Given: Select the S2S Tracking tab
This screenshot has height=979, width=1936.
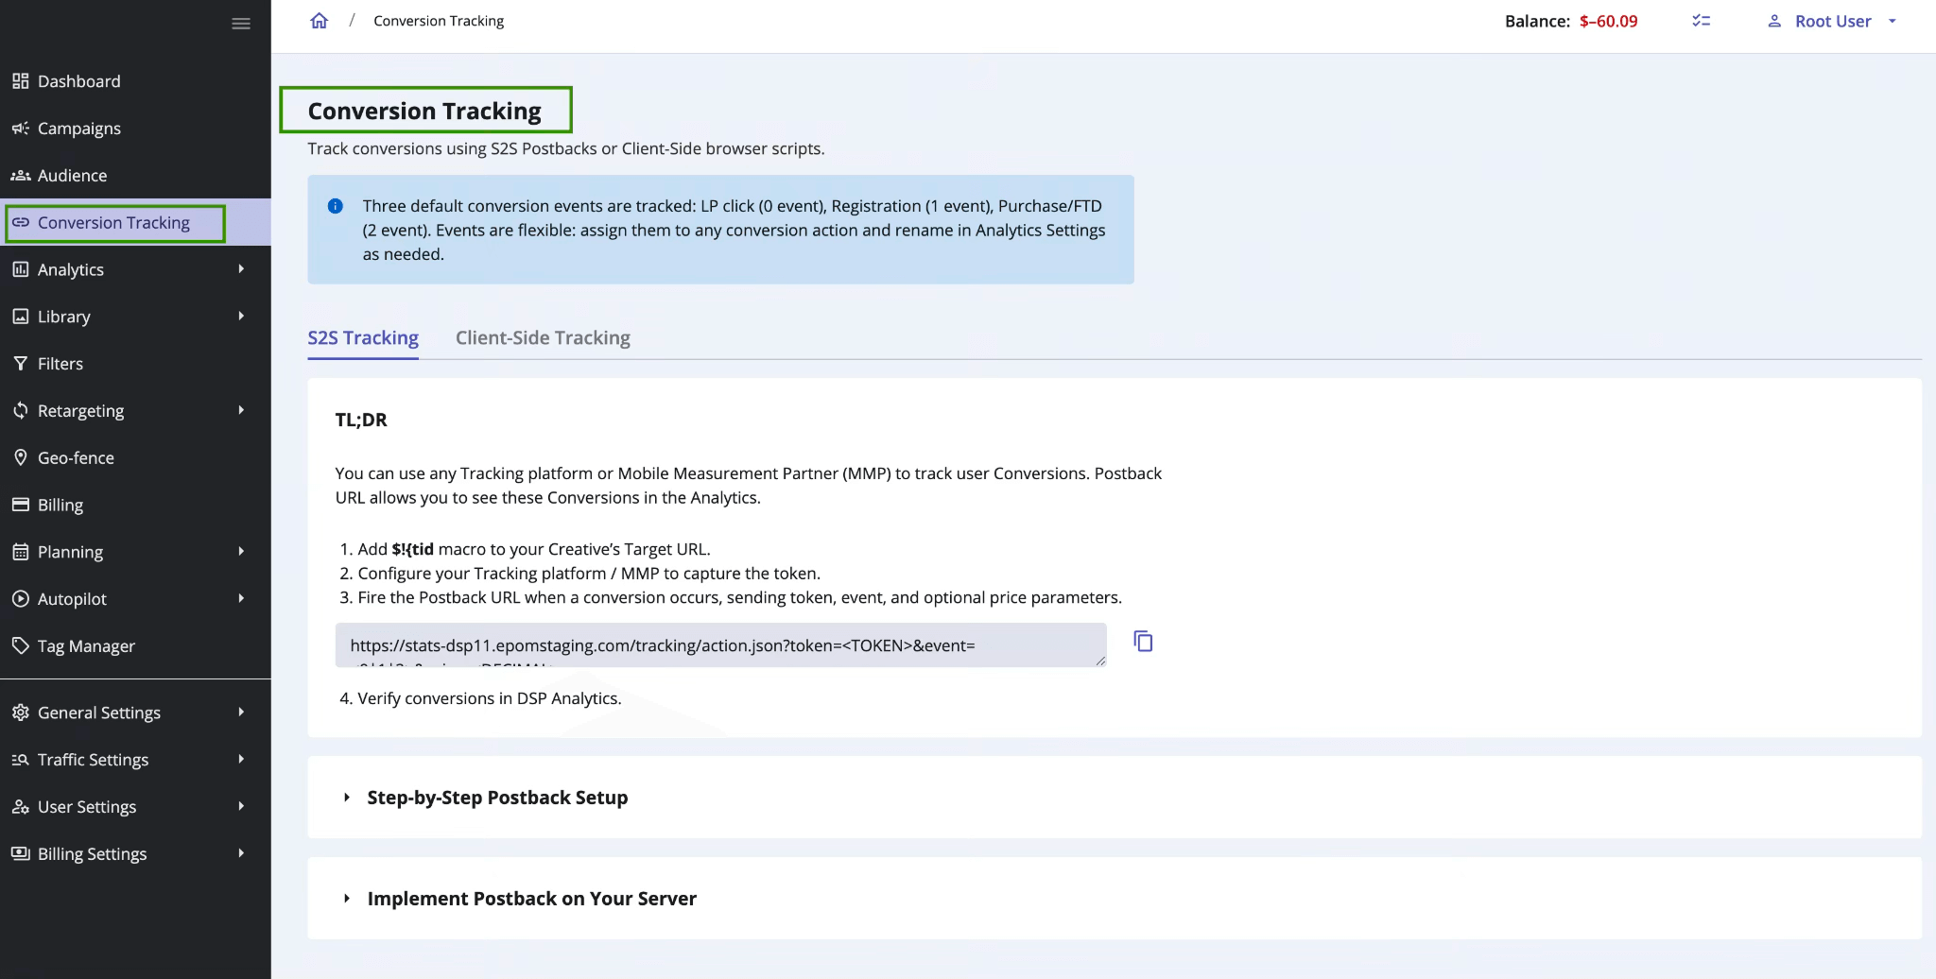Looking at the screenshot, I should click(363, 337).
